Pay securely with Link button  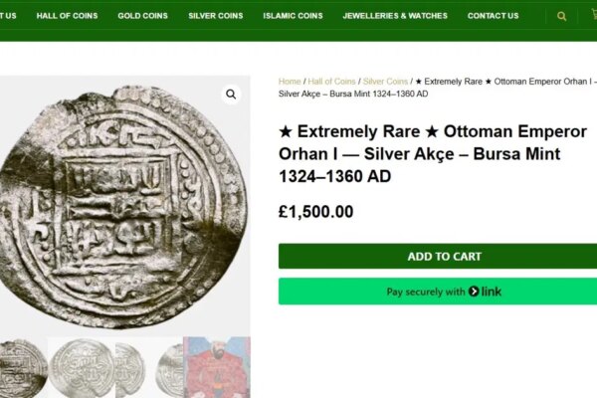click(438, 292)
